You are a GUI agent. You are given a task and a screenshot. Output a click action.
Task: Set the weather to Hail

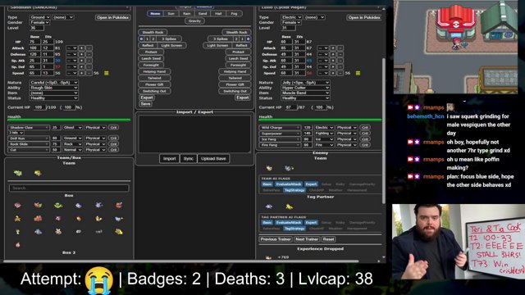[218, 14]
